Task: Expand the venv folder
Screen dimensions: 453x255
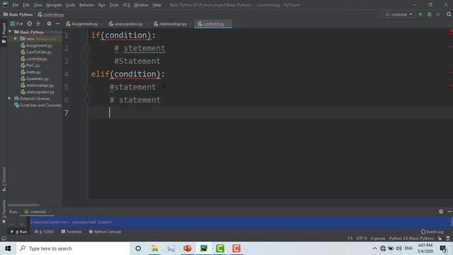Action: tap(16, 38)
